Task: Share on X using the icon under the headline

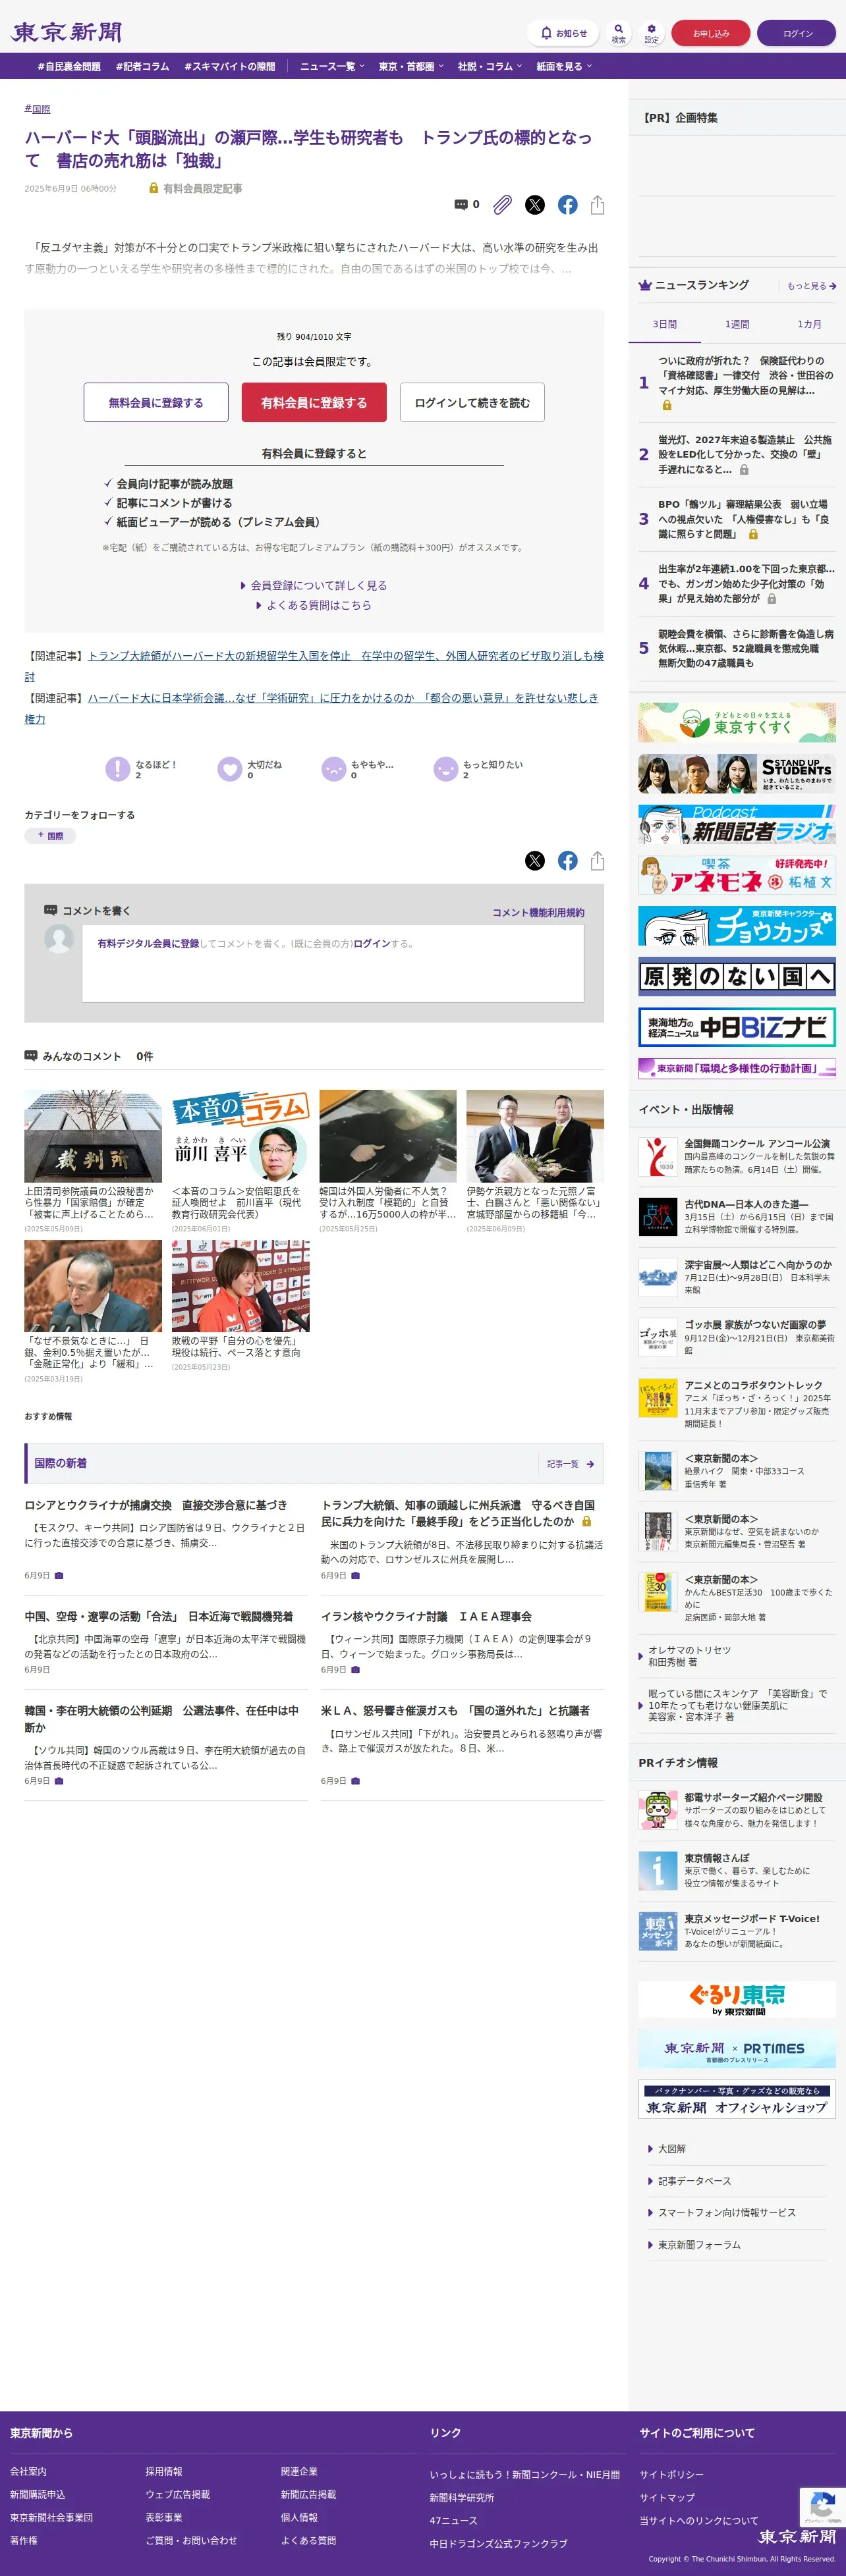Action: [x=536, y=205]
